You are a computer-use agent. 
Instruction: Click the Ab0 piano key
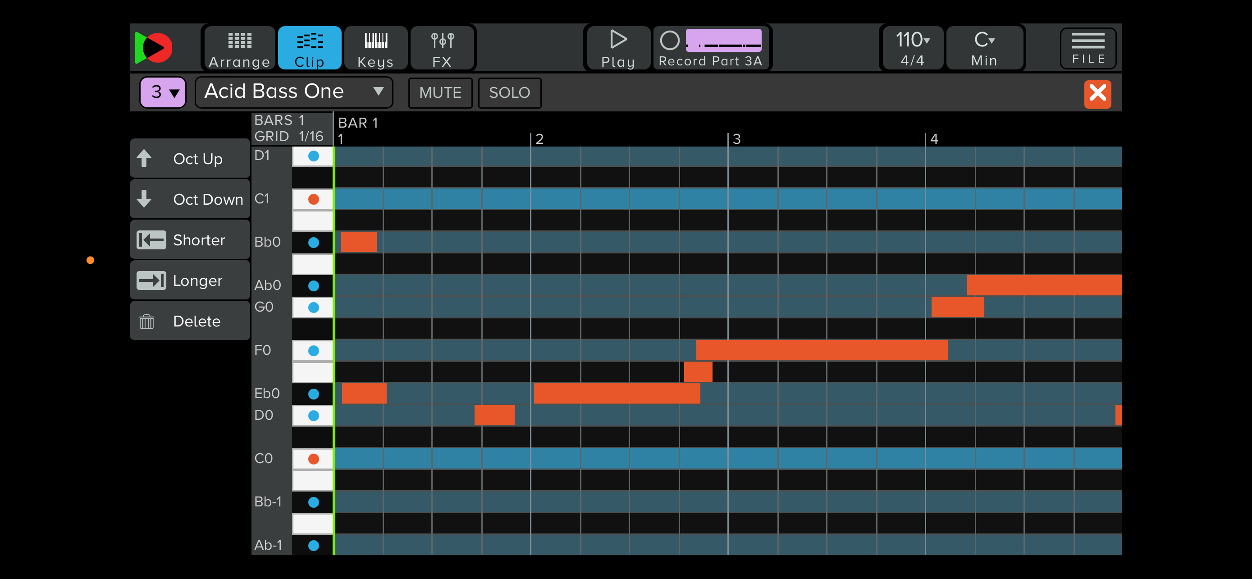point(312,285)
